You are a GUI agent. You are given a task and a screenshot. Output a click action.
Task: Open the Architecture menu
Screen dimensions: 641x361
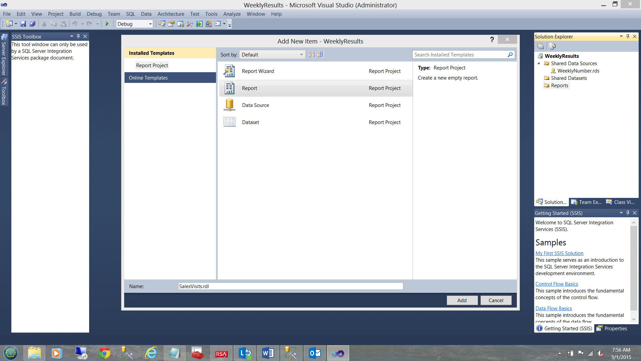pyautogui.click(x=171, y=14)
